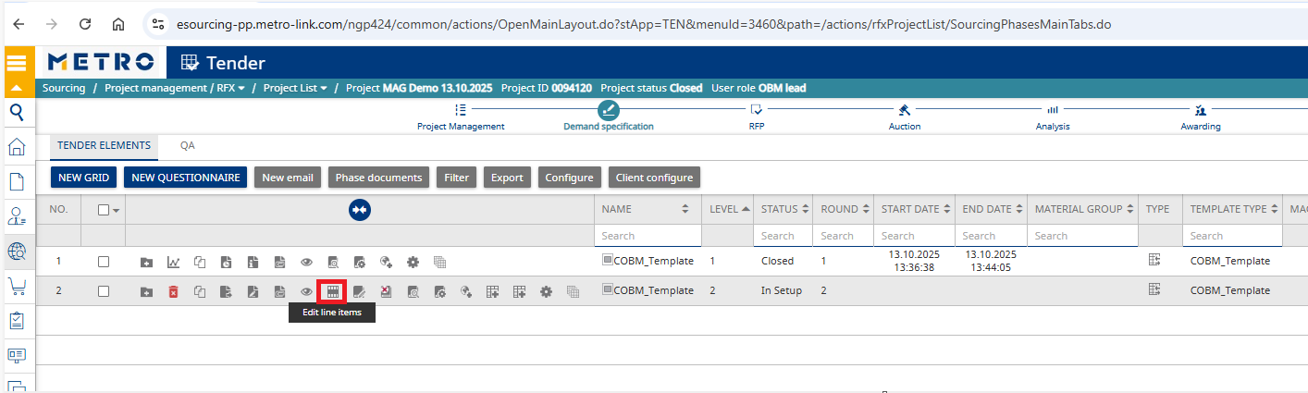Viewport: 1308px width, 393px height.
Task: Click the Search field under NAME column
Action: pyautogui.click(x=648, y=236)
